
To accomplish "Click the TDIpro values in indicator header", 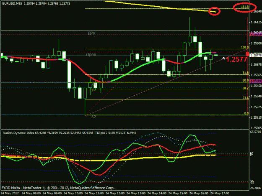I will coord(116,133).
